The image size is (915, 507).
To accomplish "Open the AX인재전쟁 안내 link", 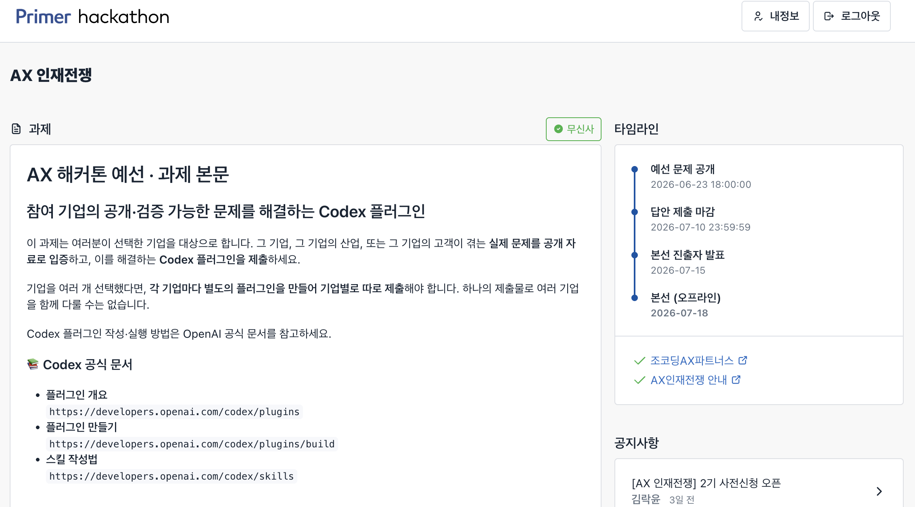I will (688, 380).
